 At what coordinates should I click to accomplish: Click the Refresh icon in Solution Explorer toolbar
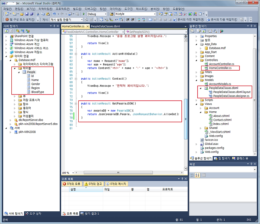click(x=204, y=31)
